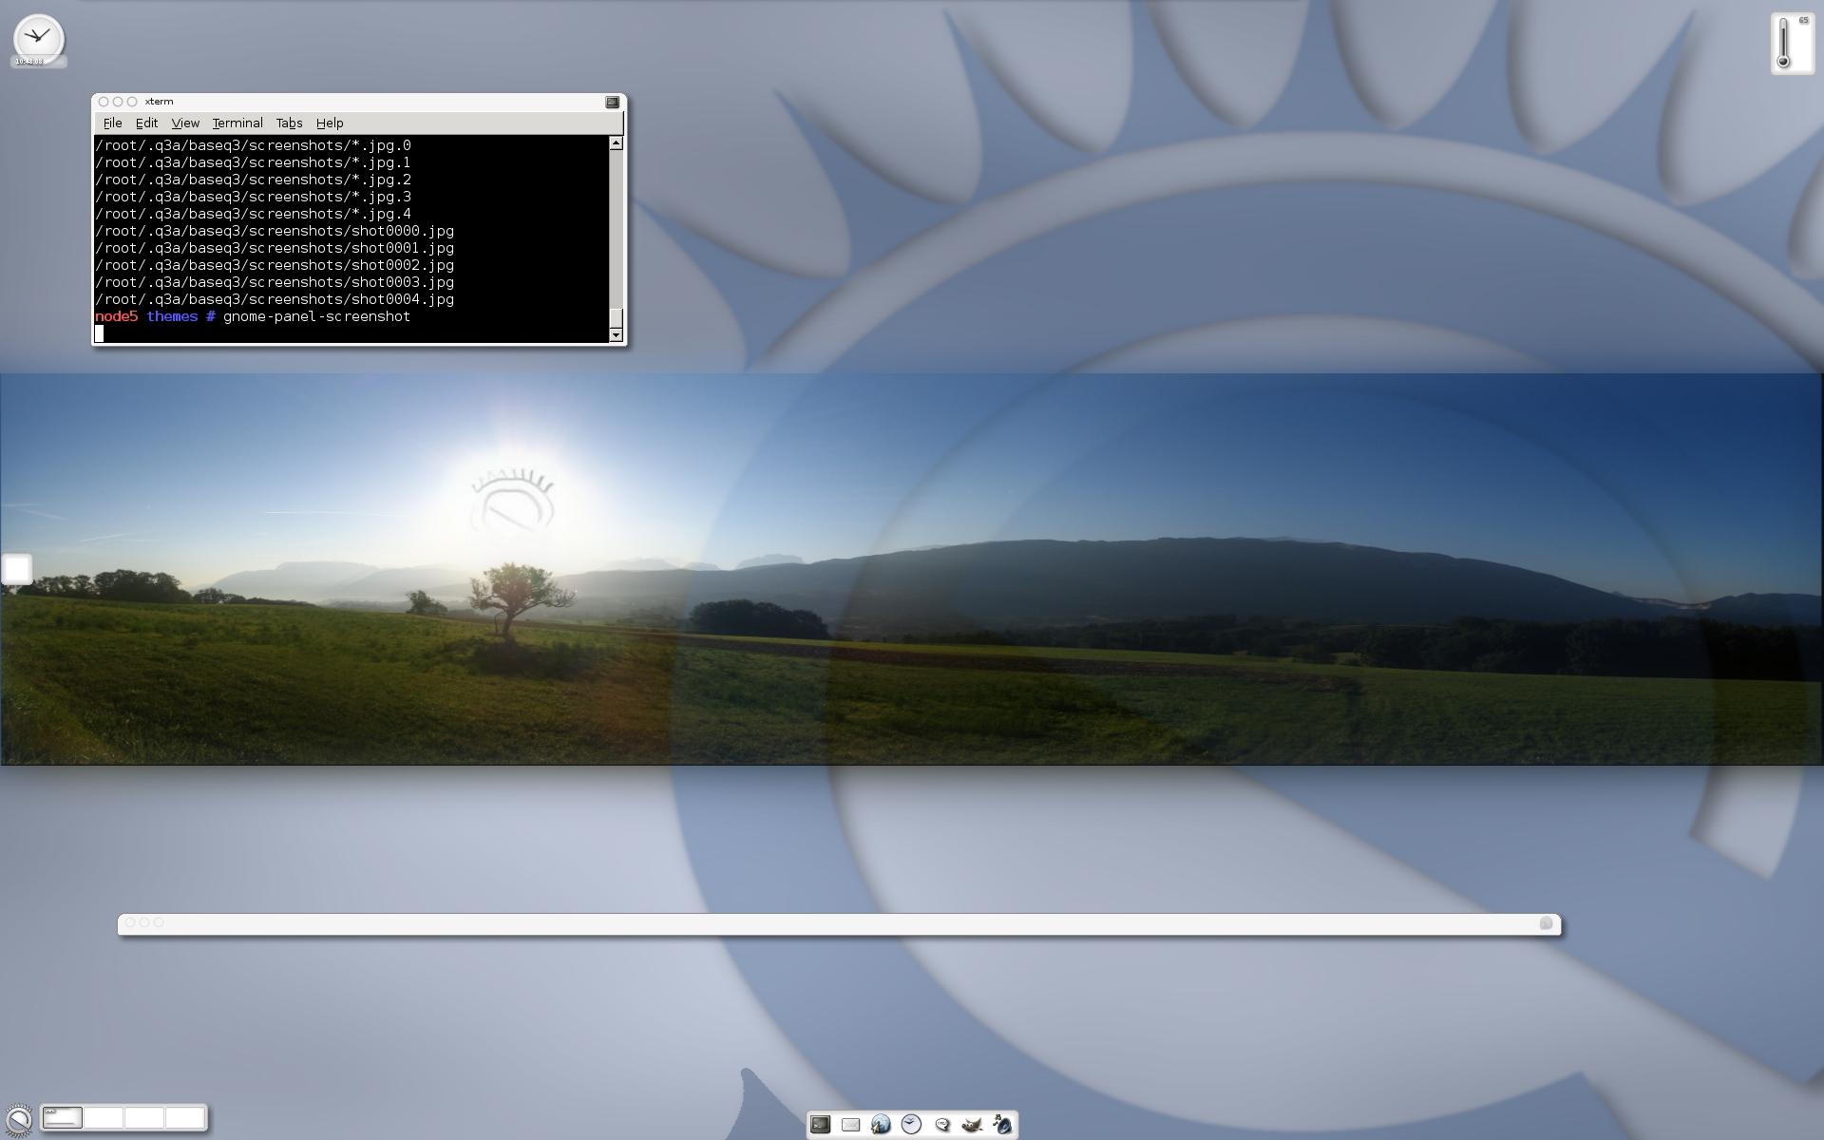Click the icon at the right of the shaded window bar
1824x1140 pixels.
click(x=1546, y=923)
